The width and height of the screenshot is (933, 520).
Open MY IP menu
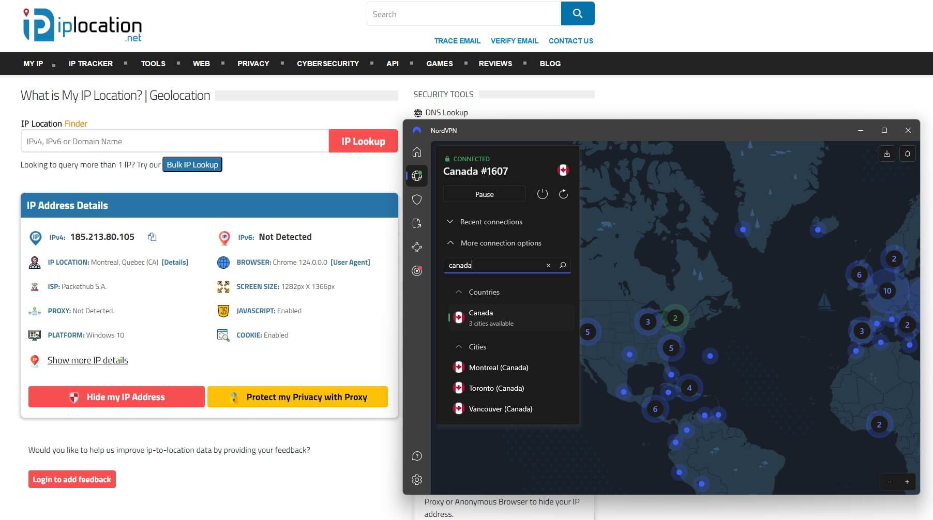(x=33, y=64)
